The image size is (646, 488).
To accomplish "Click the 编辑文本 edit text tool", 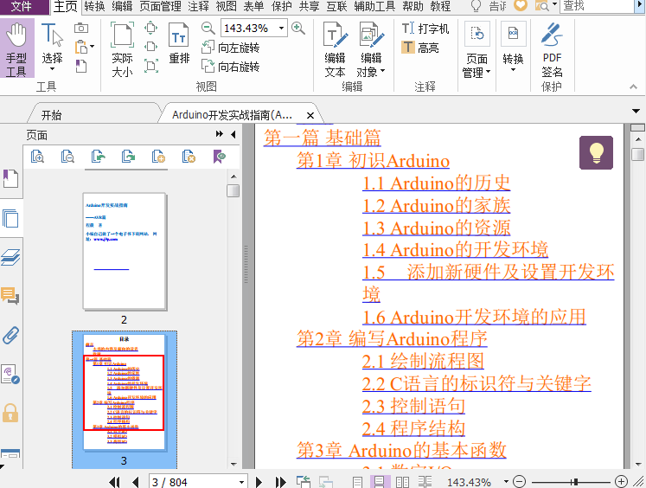I will [335, 49].
